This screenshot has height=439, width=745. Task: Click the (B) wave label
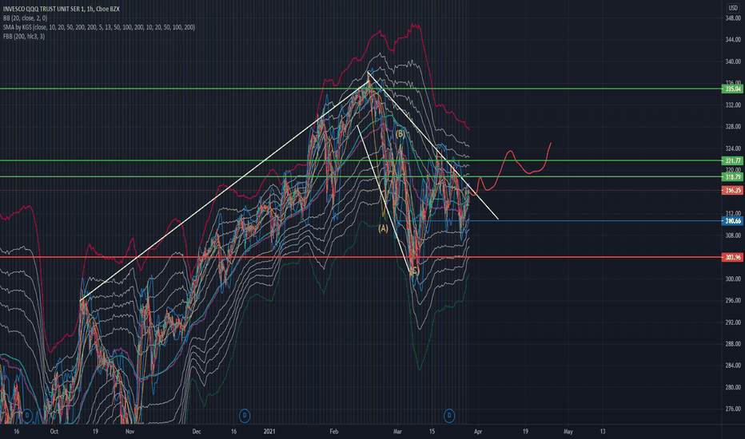(400, 134)
